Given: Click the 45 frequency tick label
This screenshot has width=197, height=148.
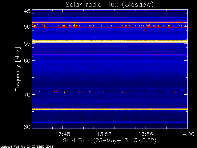Looking at the screenshot, I should click(x=27, y=11).
